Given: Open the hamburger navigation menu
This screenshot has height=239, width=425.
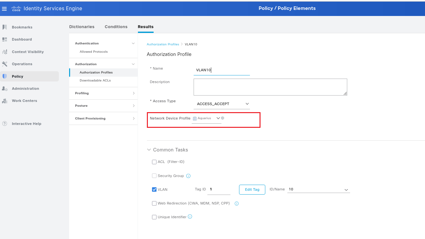Looking at the screenshot, I should click(x=4, y=9).
